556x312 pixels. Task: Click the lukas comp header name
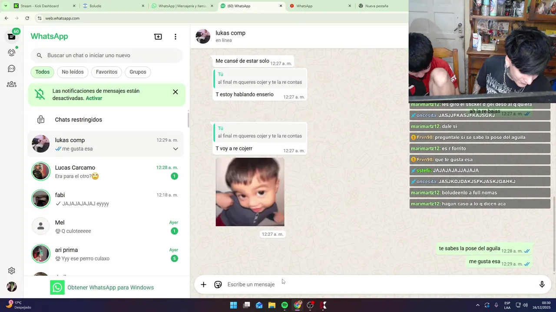tap(231, 33)
